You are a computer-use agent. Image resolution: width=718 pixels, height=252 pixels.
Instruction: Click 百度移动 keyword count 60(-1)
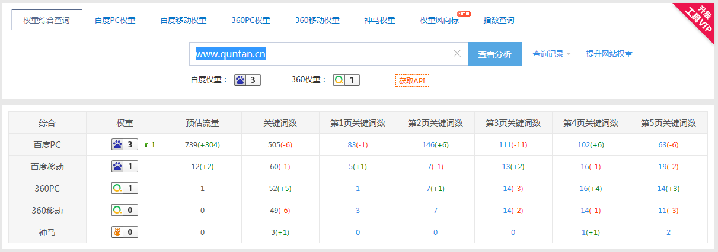click(x=280, y=167)
